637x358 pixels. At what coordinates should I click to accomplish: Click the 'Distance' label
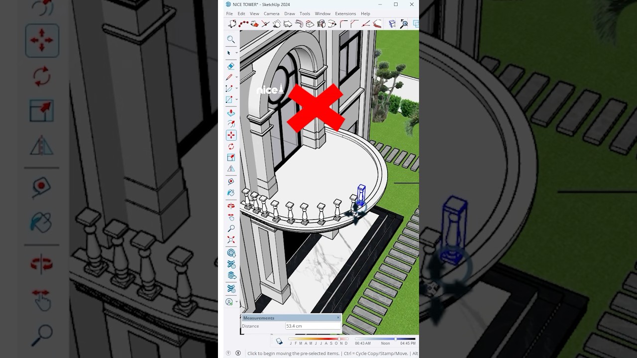coord(250,326)
